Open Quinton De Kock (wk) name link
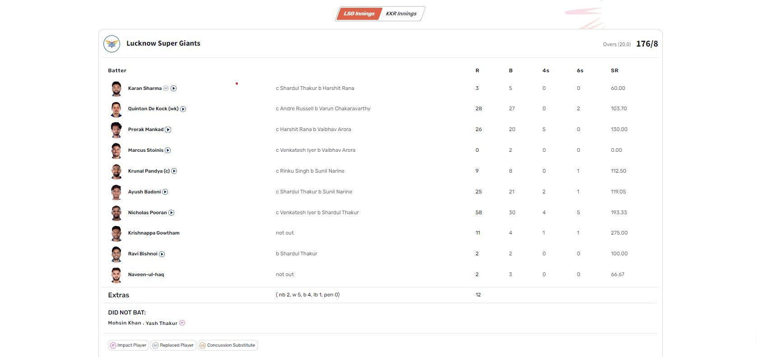The image size is (757, 357). tap(153, 109)
